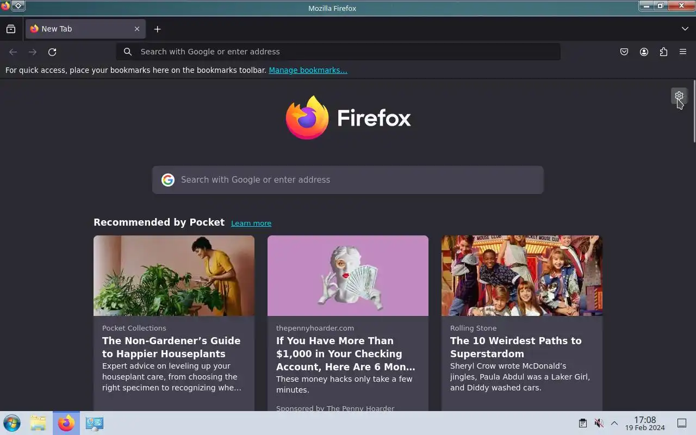Click 'These money hacks only take' text
Screen dimensions: 696x435
coord(344,384)
